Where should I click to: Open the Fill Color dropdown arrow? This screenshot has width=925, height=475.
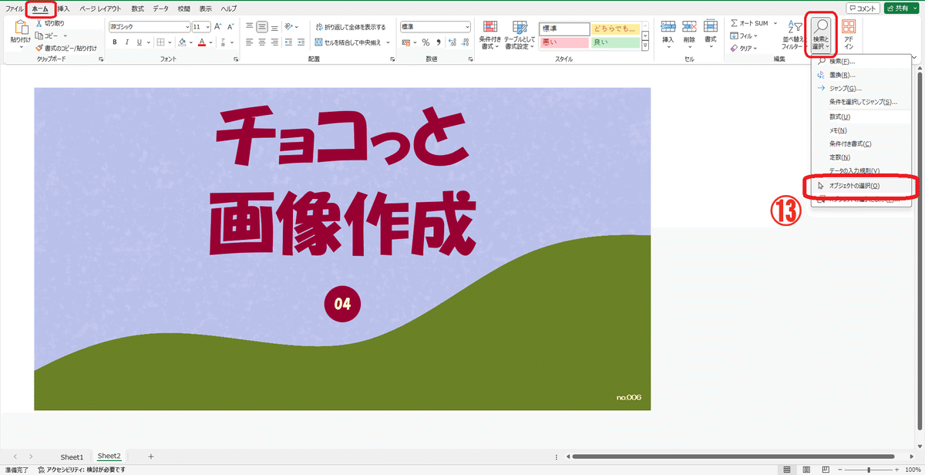coord(190,42)
